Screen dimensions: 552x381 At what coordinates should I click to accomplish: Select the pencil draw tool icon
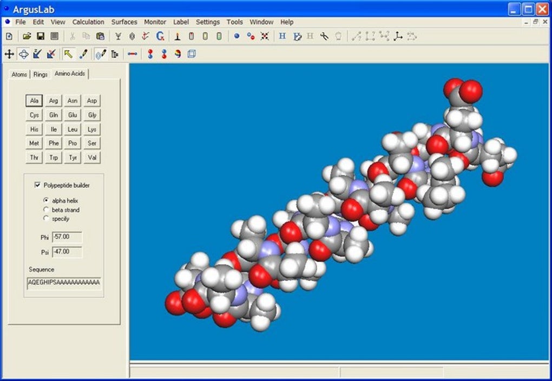tap(83, 54)
